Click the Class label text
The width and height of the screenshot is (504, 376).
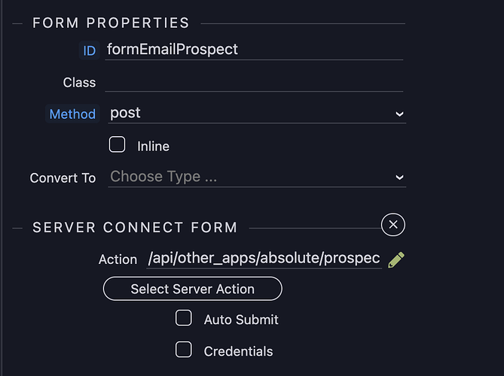(79, 82)
